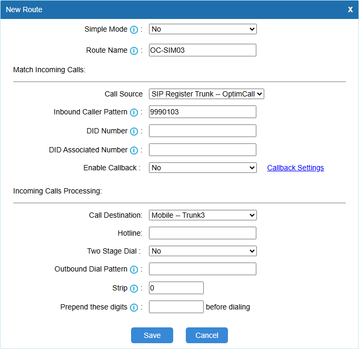The height and width of the screenshot is (349, 359).
Task: Click the Match Incoming Calls heading
Action: click(x=49, y=70)
